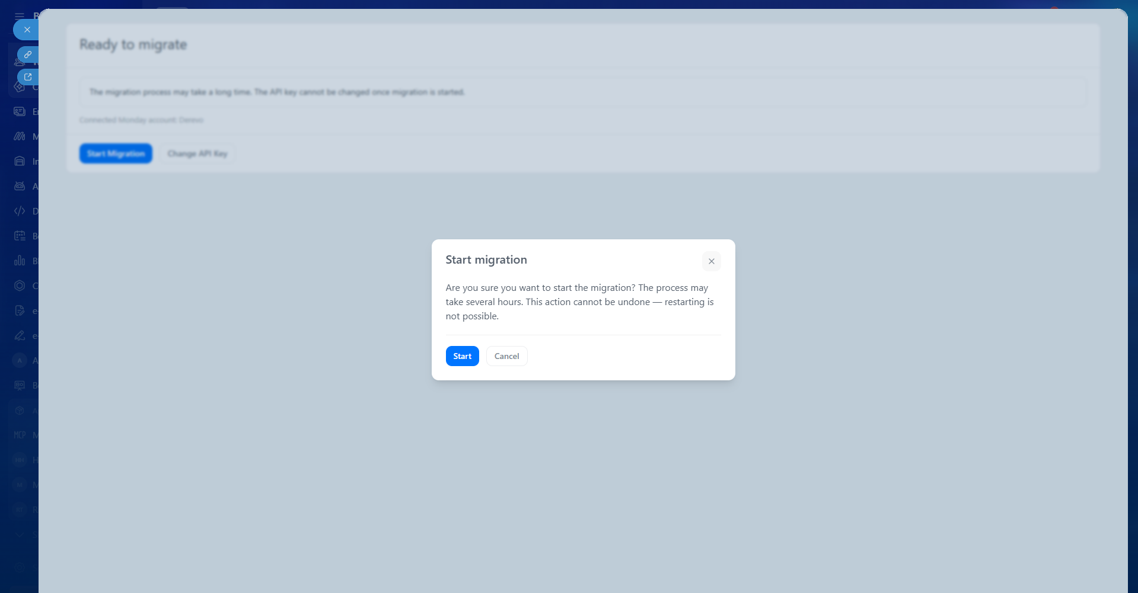Image resolution: width=1138 pixels, height=593 pixels.
Task: Open the code brackets sidebar item
Action: [20, 211]
